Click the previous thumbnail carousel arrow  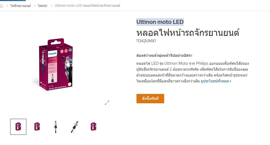click(5, 127)
